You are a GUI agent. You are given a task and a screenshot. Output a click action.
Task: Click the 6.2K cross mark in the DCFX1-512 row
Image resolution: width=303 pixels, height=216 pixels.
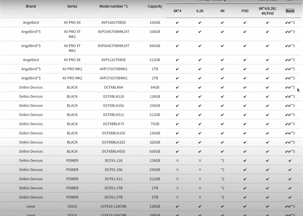click(200, 179)
